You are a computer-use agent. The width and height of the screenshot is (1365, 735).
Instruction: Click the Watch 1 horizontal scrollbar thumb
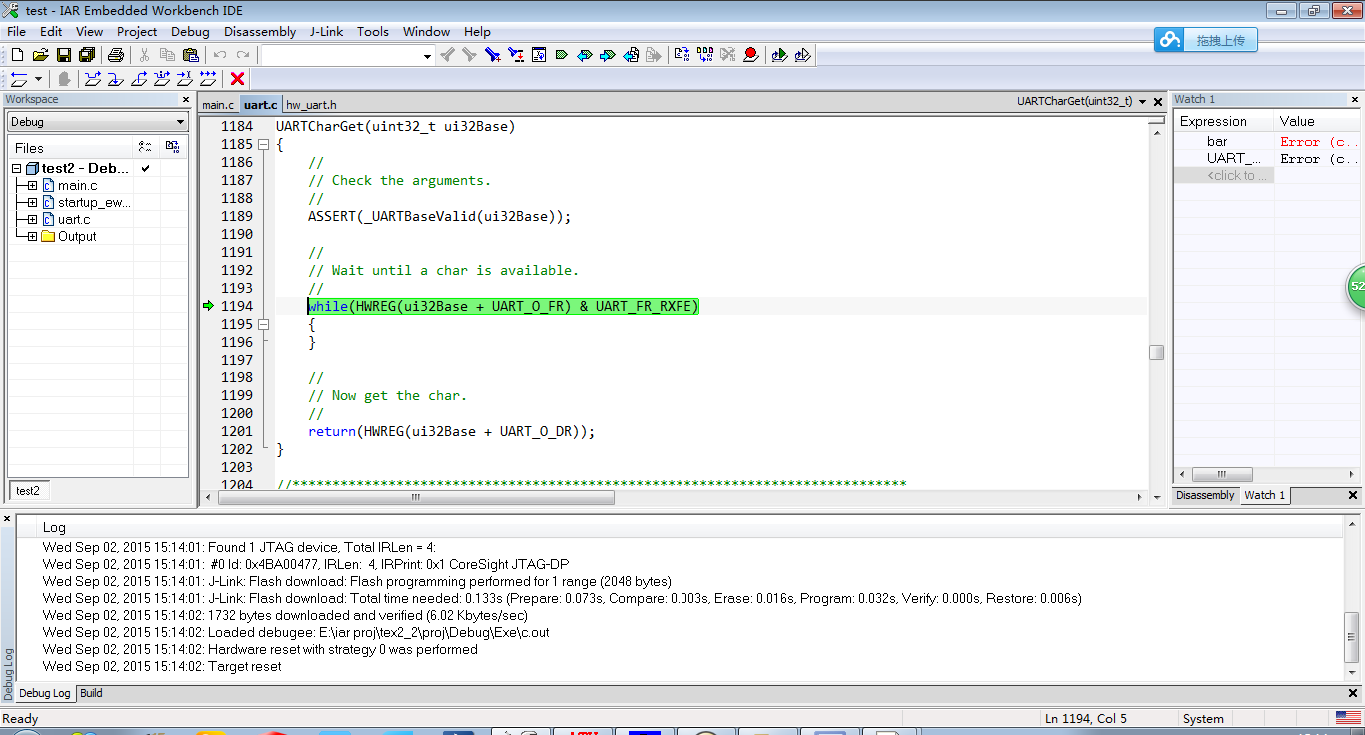(x=1221, y=474)
